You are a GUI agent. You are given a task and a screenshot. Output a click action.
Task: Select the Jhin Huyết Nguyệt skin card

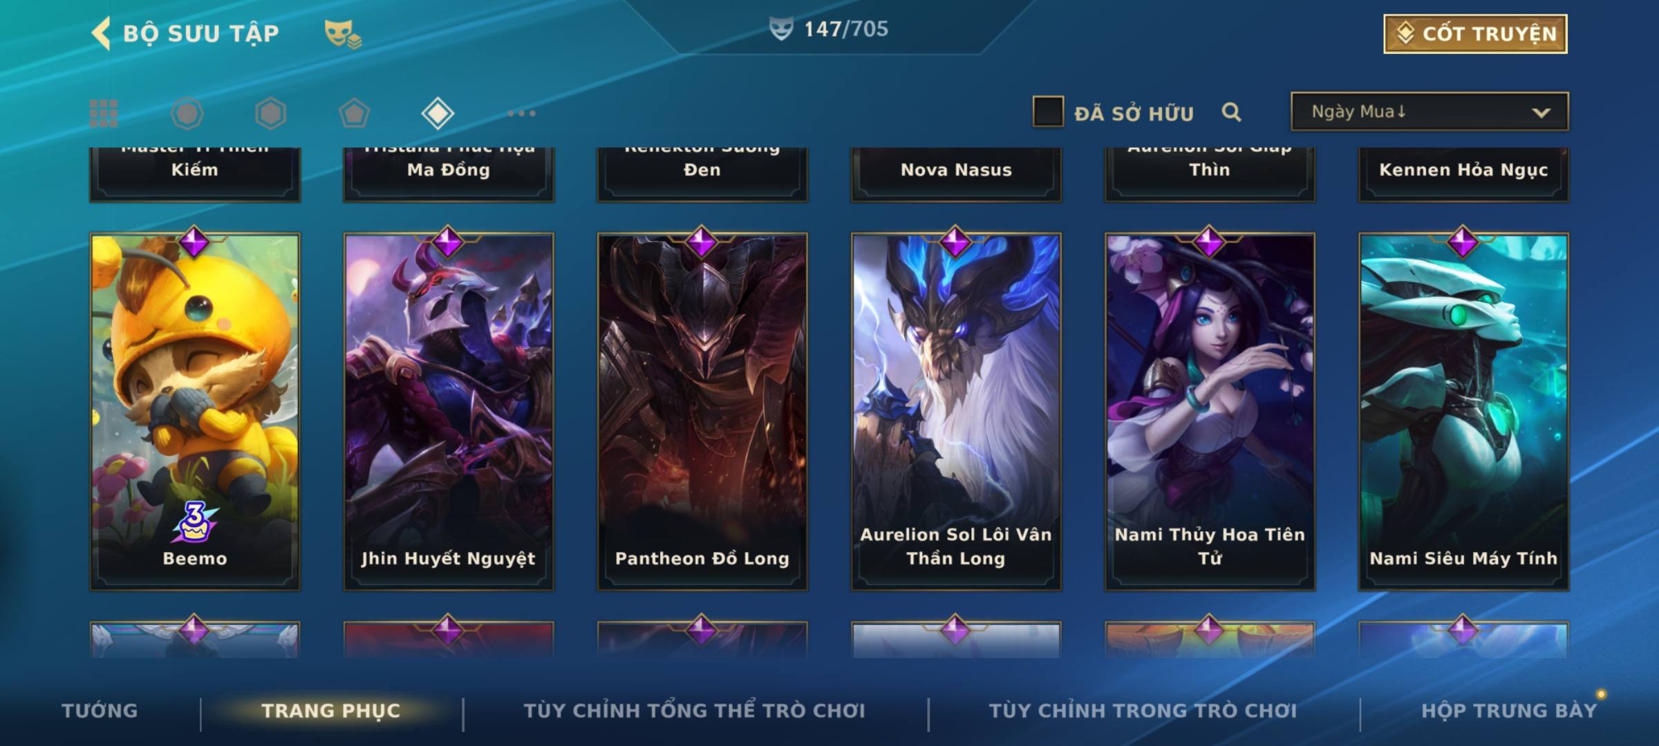coord(449,412)
